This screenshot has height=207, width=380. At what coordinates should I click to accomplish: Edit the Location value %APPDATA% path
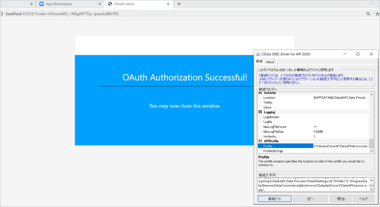[340, 98]
